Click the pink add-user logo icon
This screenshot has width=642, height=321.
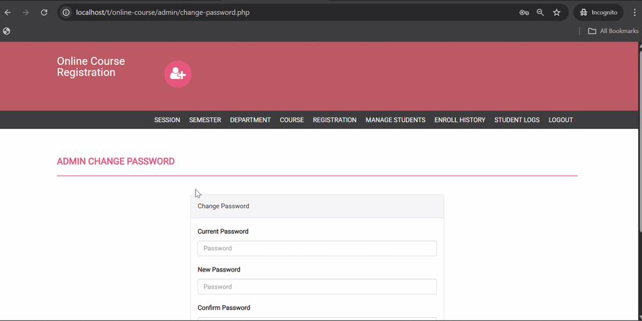pyautogui.click(x=177, y=74)
